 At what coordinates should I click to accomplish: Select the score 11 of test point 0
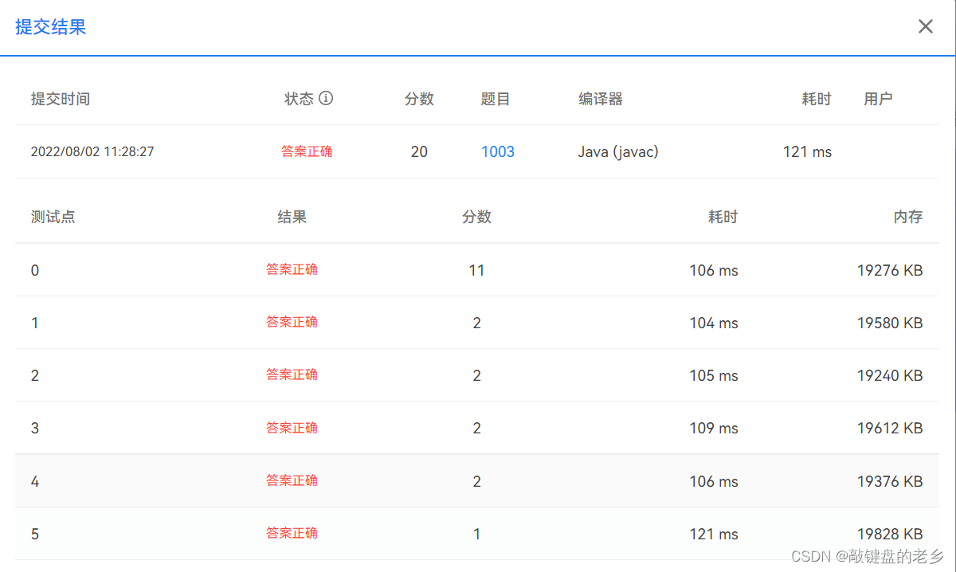point(476,269)
